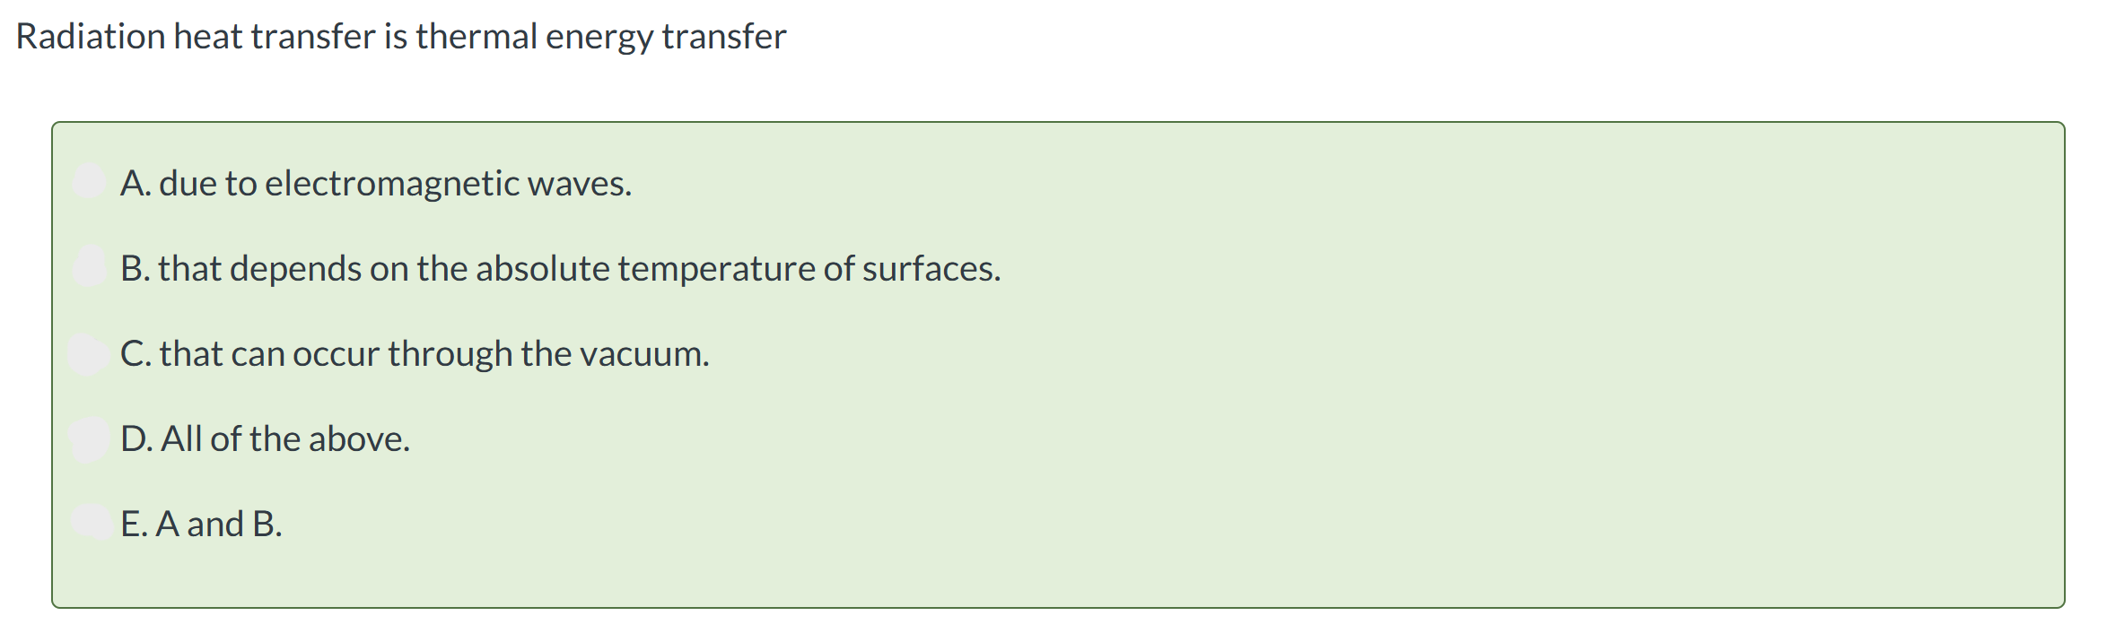The height and width of the screenshot is (633, 2107).
Task: Click the answer text 'due to electromagnetic waves'
Action: click(395, 183)
